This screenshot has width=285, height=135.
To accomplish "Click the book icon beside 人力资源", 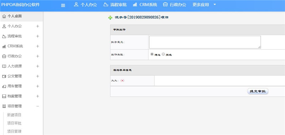I will [x=4, y=66].
